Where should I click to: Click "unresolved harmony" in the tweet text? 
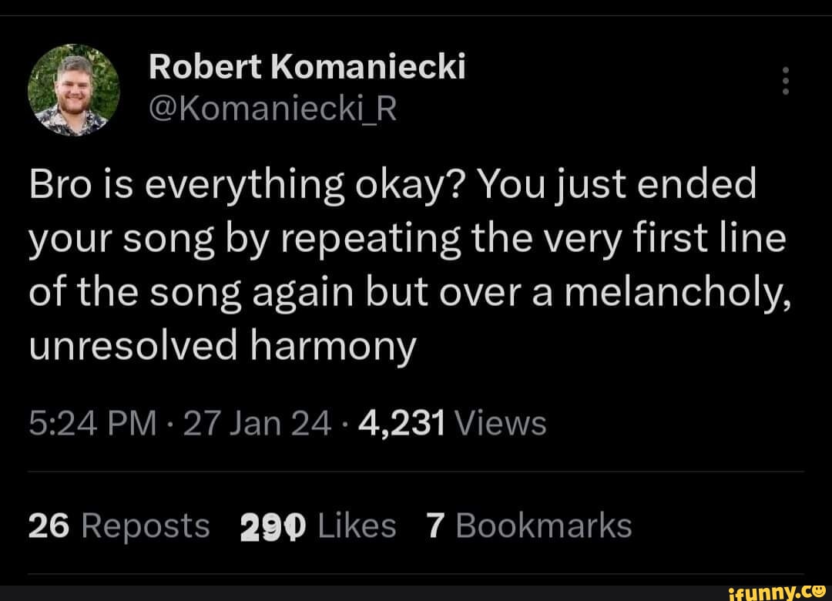click(x=222, y=348)
